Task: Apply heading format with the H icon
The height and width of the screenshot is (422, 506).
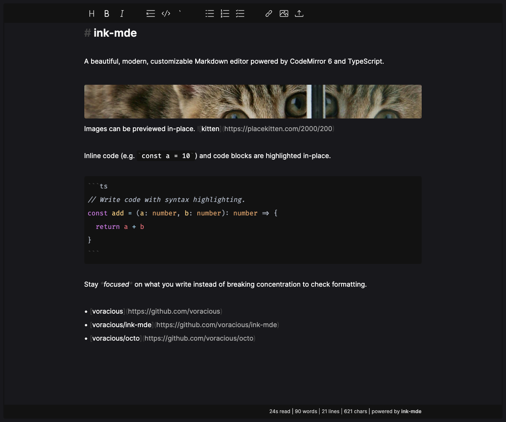Action: [x=92, y=14]
